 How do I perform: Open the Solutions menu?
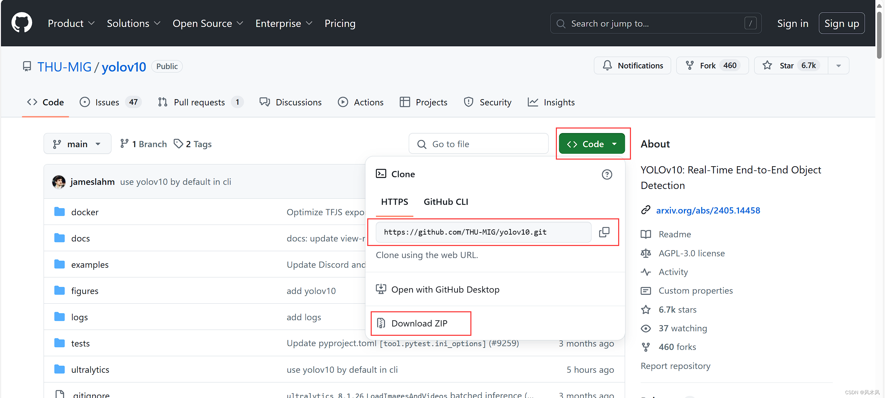(133, 23)
